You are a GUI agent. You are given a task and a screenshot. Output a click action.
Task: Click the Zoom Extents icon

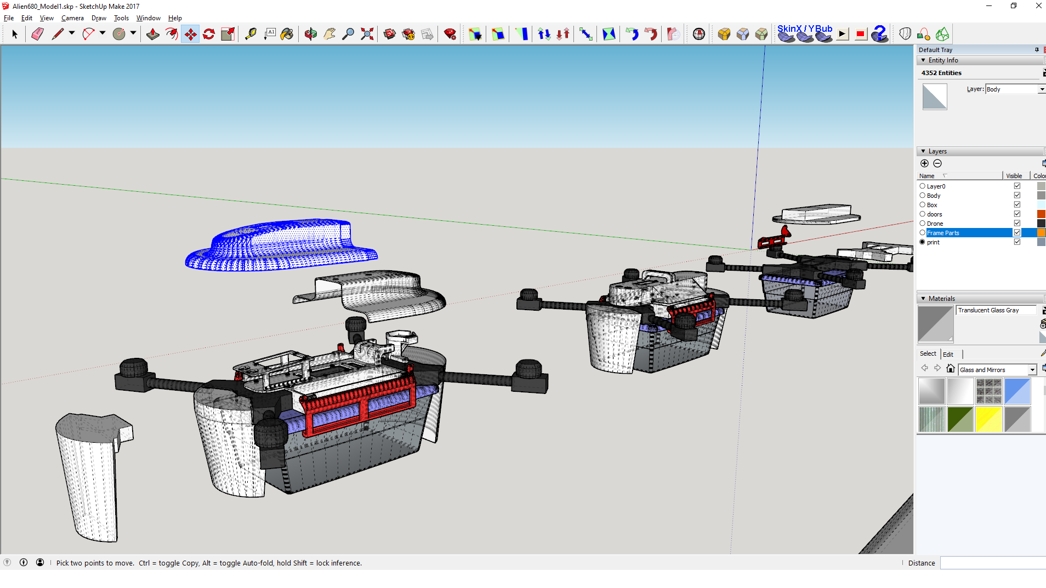[367, 34]
